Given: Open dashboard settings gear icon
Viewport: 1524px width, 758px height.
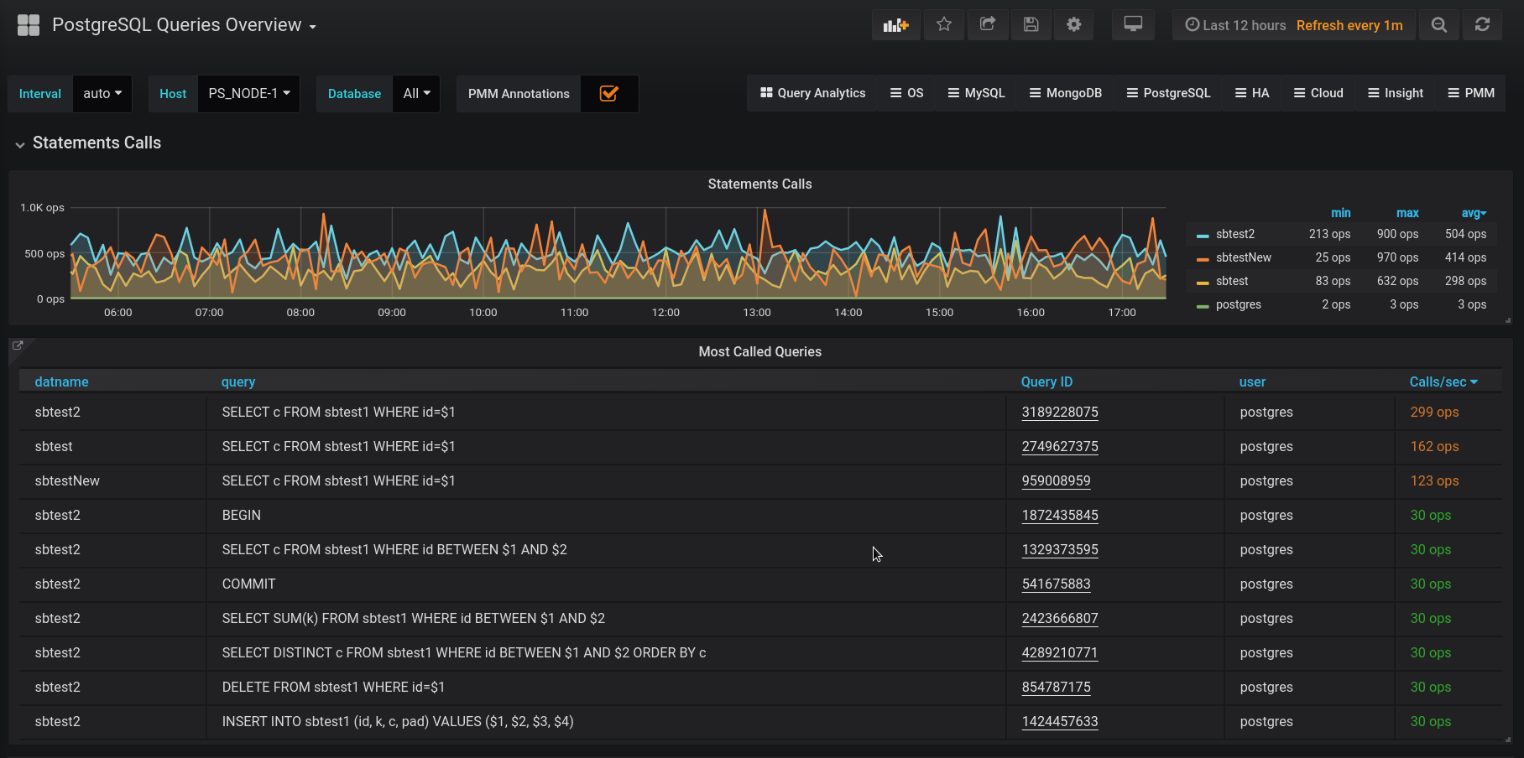Looking at the screenshot, I should (x=1074, y=25).
